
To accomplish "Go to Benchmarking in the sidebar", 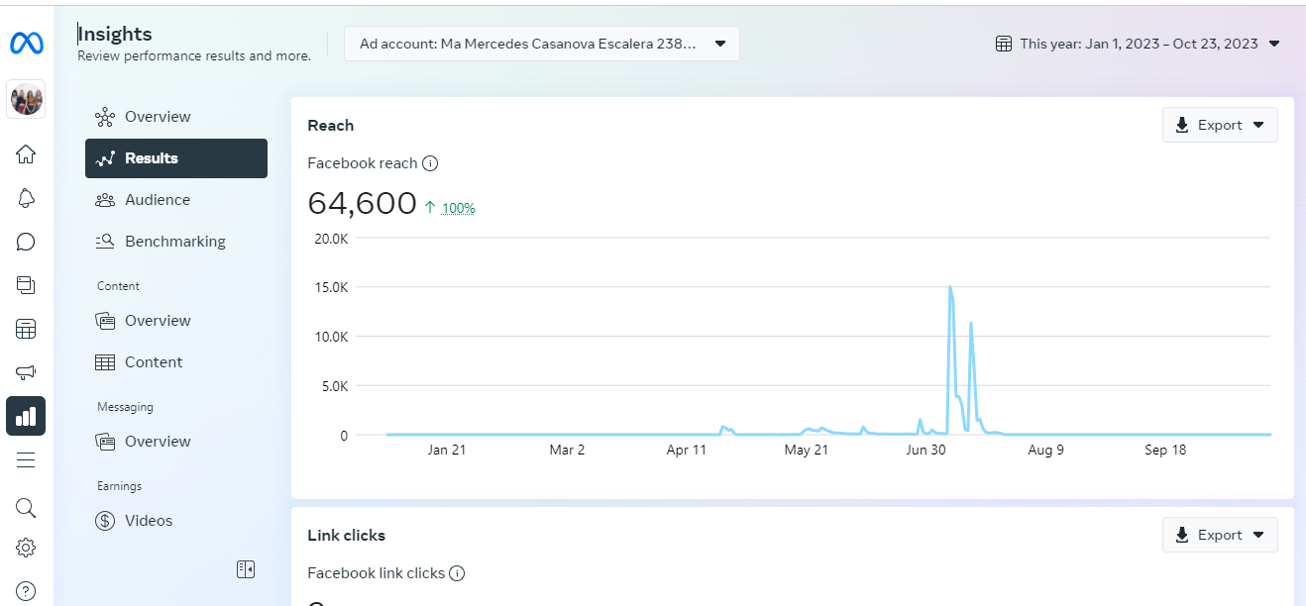I will pos(174,242).
